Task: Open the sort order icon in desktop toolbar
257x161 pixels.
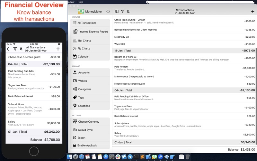Action: coord(128,11)
